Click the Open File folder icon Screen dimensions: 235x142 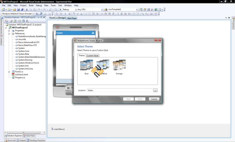tap(14, 10)
